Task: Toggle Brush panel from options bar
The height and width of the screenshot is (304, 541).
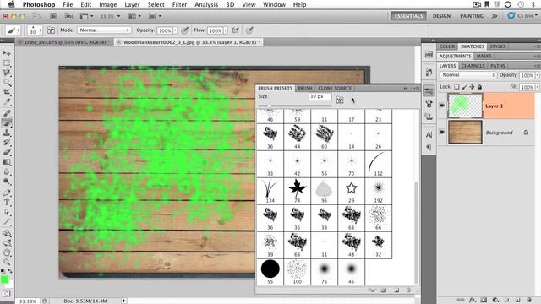Action: point(51,30)
